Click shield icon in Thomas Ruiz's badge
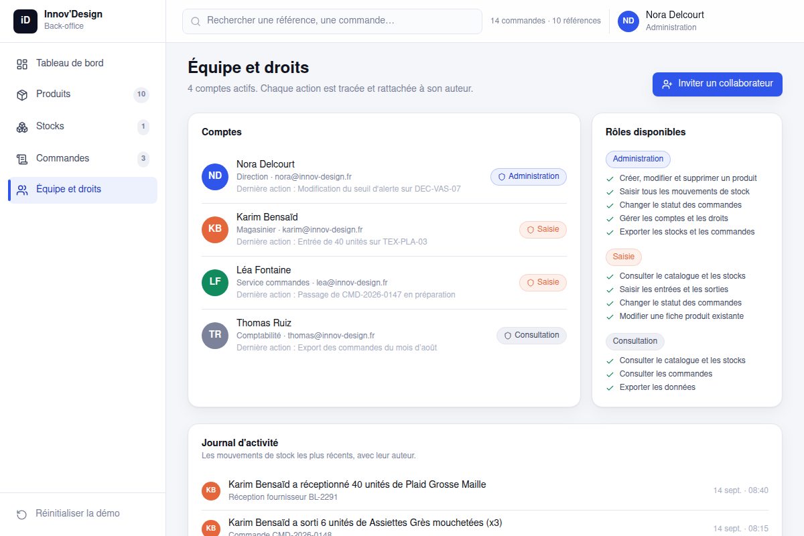 coord(508,336)
